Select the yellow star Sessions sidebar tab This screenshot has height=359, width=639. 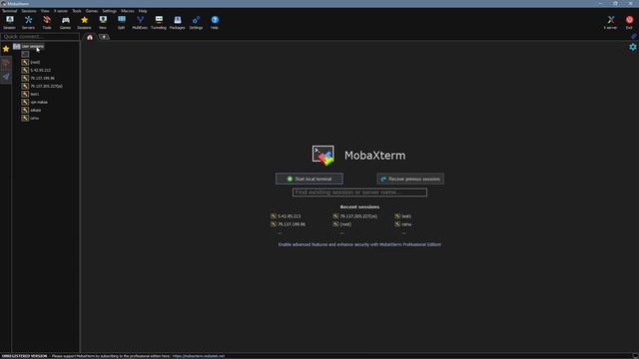pos(6,49)
